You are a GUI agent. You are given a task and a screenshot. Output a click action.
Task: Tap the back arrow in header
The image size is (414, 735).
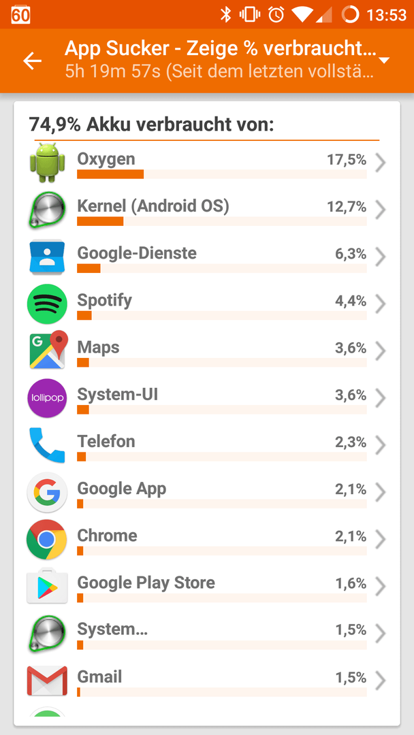point(33,61)
